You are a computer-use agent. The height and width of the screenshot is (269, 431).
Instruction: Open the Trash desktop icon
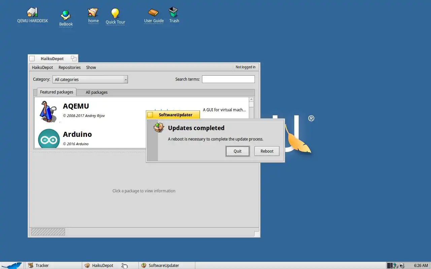(x=173, y=12)
